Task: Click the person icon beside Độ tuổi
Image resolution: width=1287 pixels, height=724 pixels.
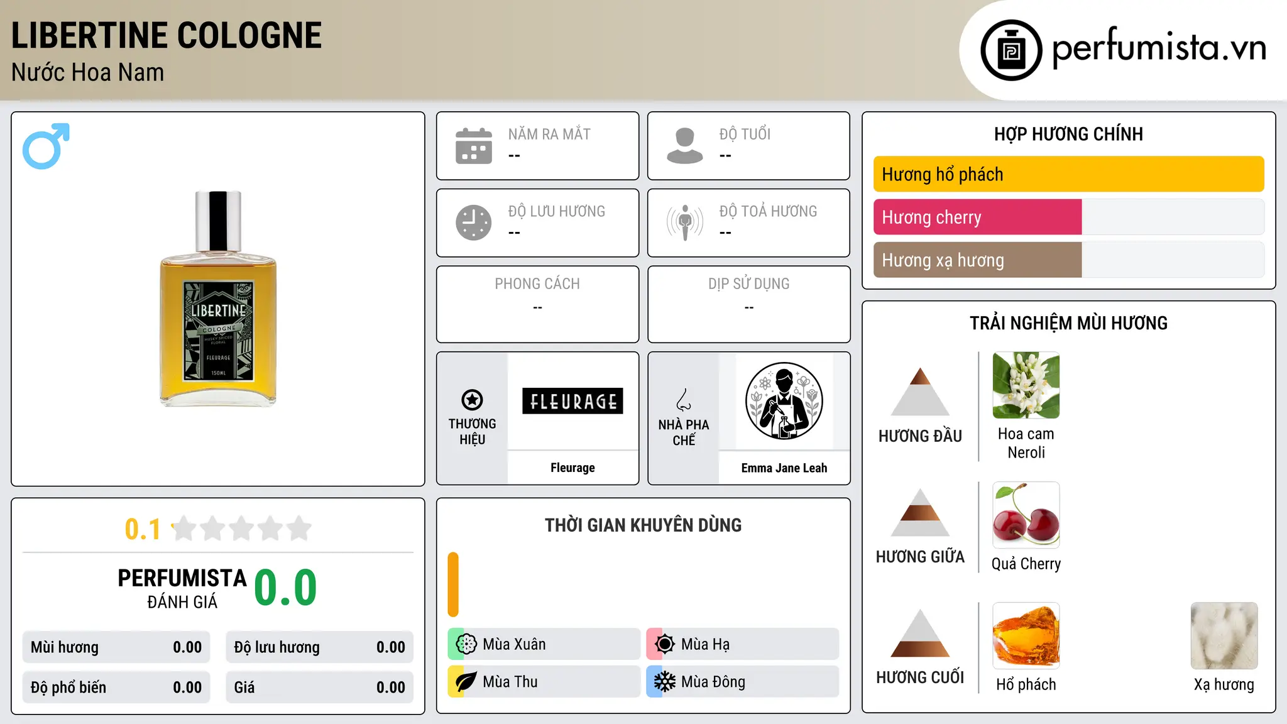Action: click(x=685, y=146)
